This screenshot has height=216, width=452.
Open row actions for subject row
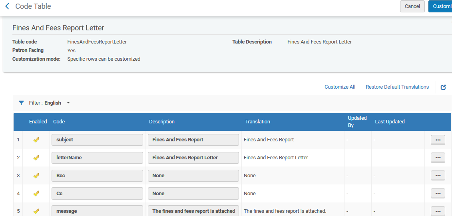(x=438, y=140)
